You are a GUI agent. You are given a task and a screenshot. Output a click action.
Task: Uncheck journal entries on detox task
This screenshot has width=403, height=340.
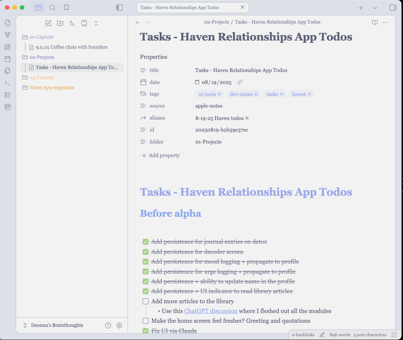coord(146,242)
